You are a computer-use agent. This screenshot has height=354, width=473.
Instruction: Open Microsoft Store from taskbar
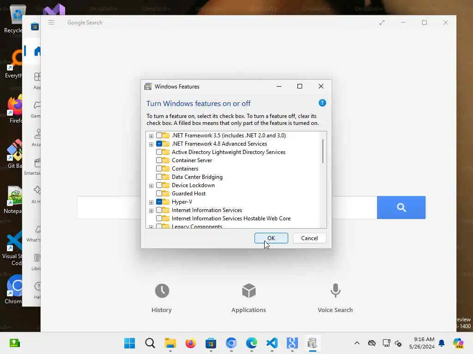click(x=211, y=343)
